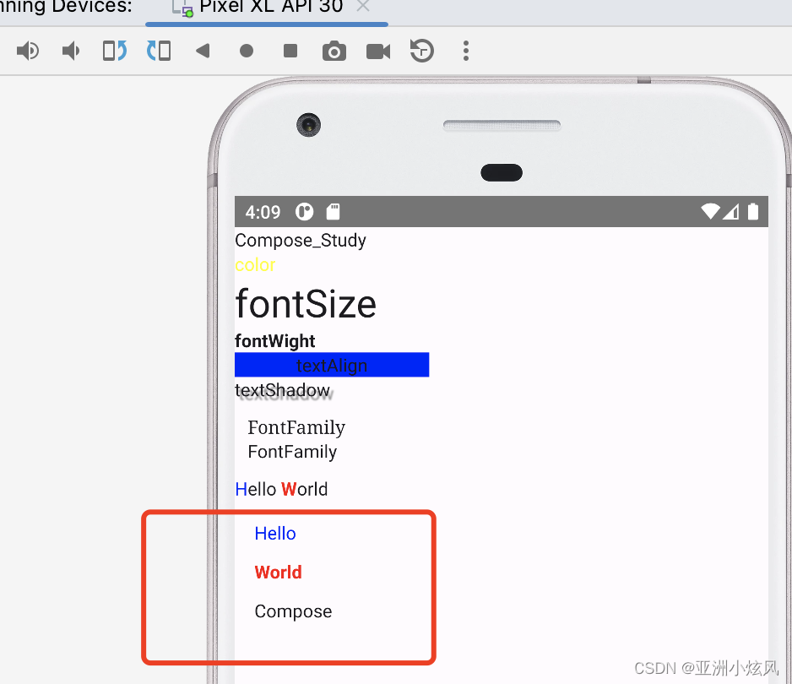
Task: Close the Pixel XL API 30 tab
Action: [x=363, y=7]
